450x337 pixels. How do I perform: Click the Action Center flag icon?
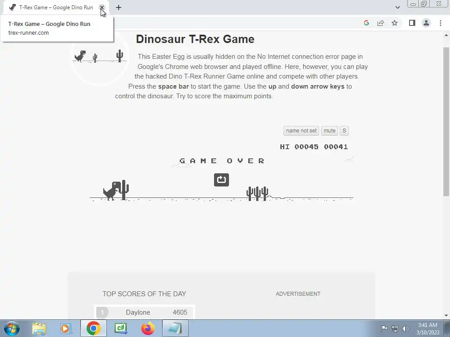click(x=384, y=328)
